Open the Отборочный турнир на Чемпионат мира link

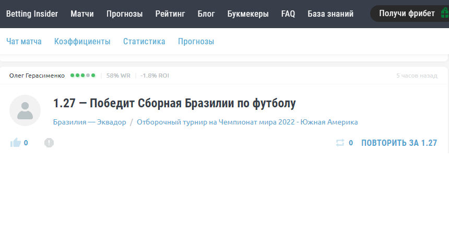pos(247,122)
